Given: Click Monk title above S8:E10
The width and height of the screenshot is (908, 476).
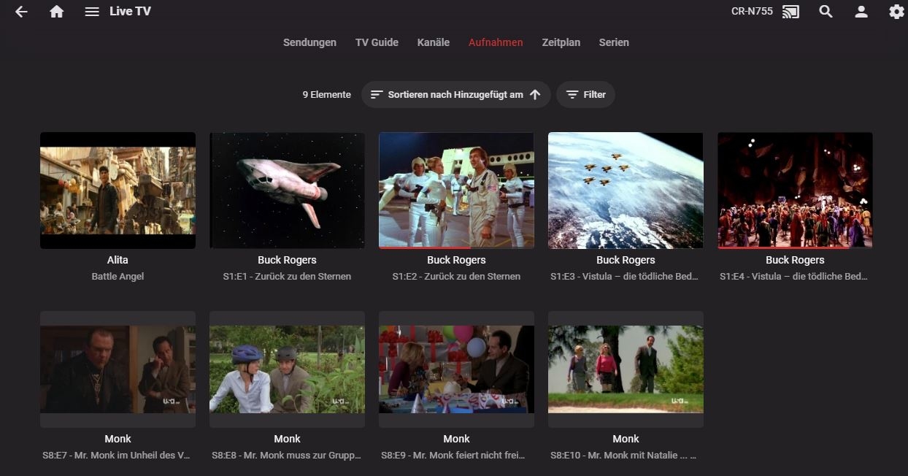Looking at the screenshot, I should (626, 439).
